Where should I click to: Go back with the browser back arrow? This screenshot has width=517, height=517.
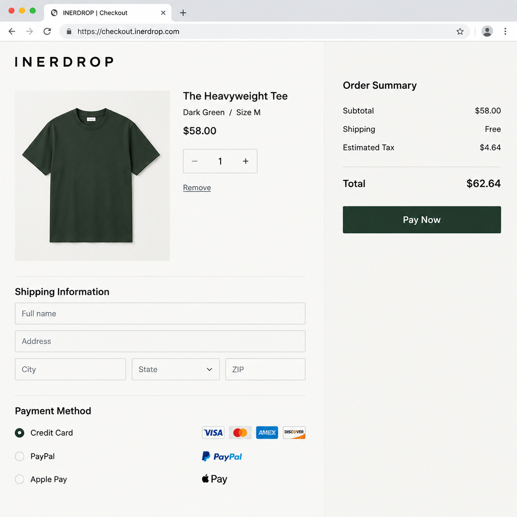(12, 31)
